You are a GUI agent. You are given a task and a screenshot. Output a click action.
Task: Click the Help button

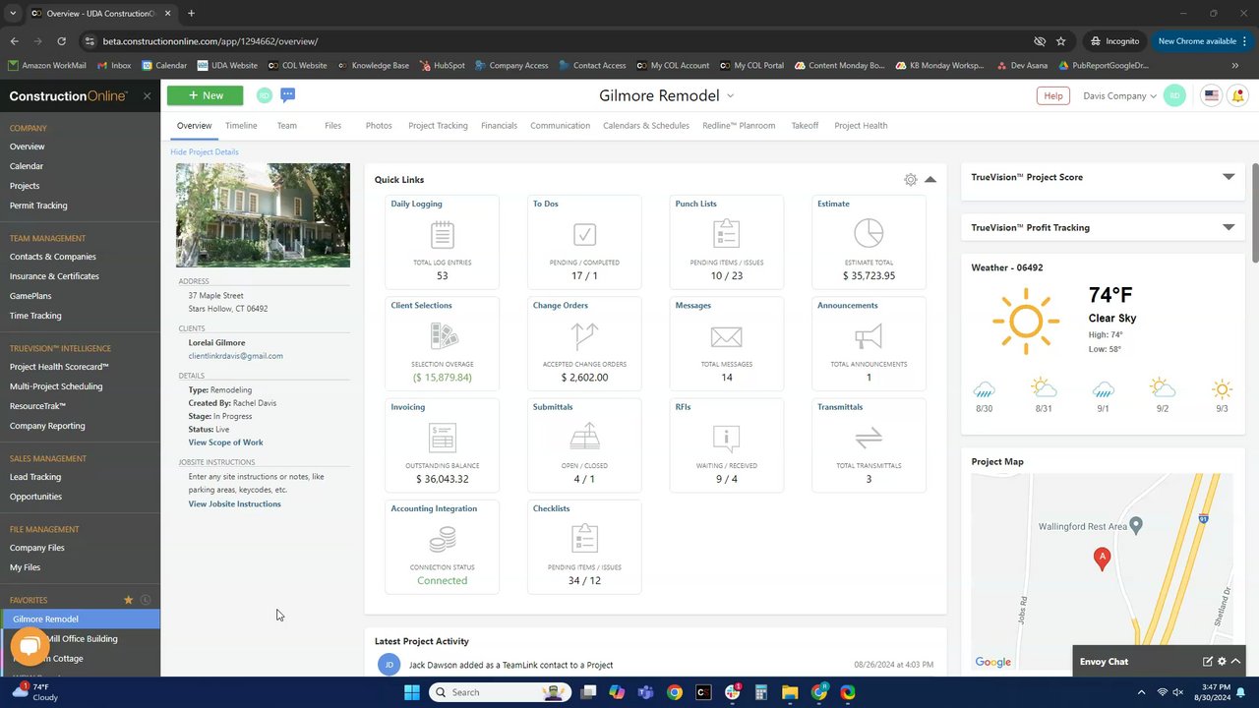click(1052, 95)
